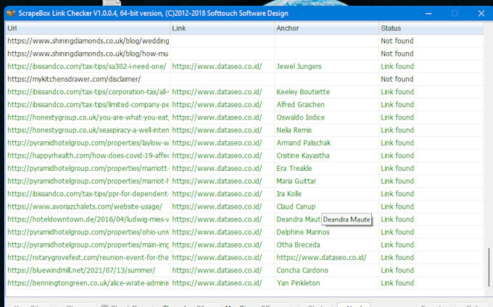Click anchor cell Era Treakle
Screen dimensions: 493x307
[294, 168]
